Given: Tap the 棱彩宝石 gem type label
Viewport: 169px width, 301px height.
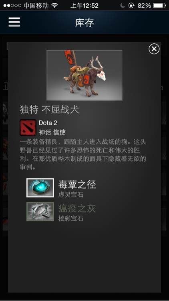Looking at the screenshot, I should coord(71,218).
